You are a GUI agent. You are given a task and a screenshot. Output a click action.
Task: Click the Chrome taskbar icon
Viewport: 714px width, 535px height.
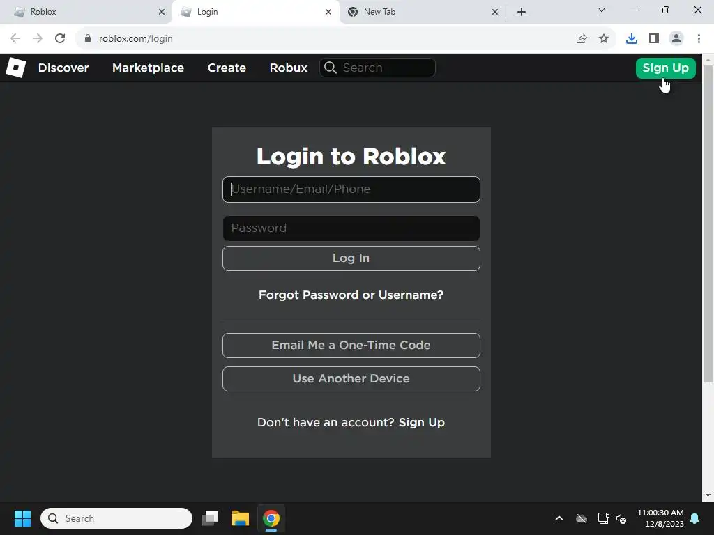tap(271, 518)
